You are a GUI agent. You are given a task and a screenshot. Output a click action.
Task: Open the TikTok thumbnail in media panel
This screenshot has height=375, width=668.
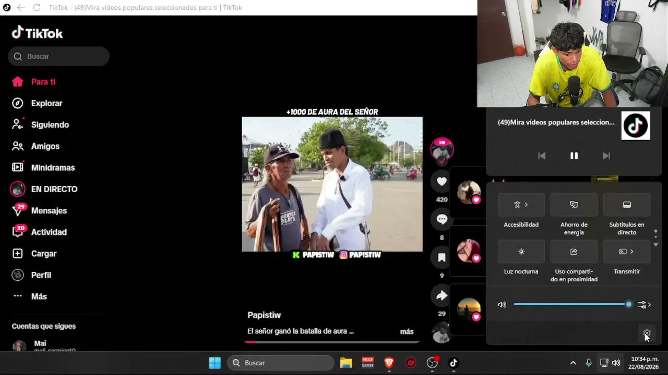pyautogui.click(x=636, y=126)
